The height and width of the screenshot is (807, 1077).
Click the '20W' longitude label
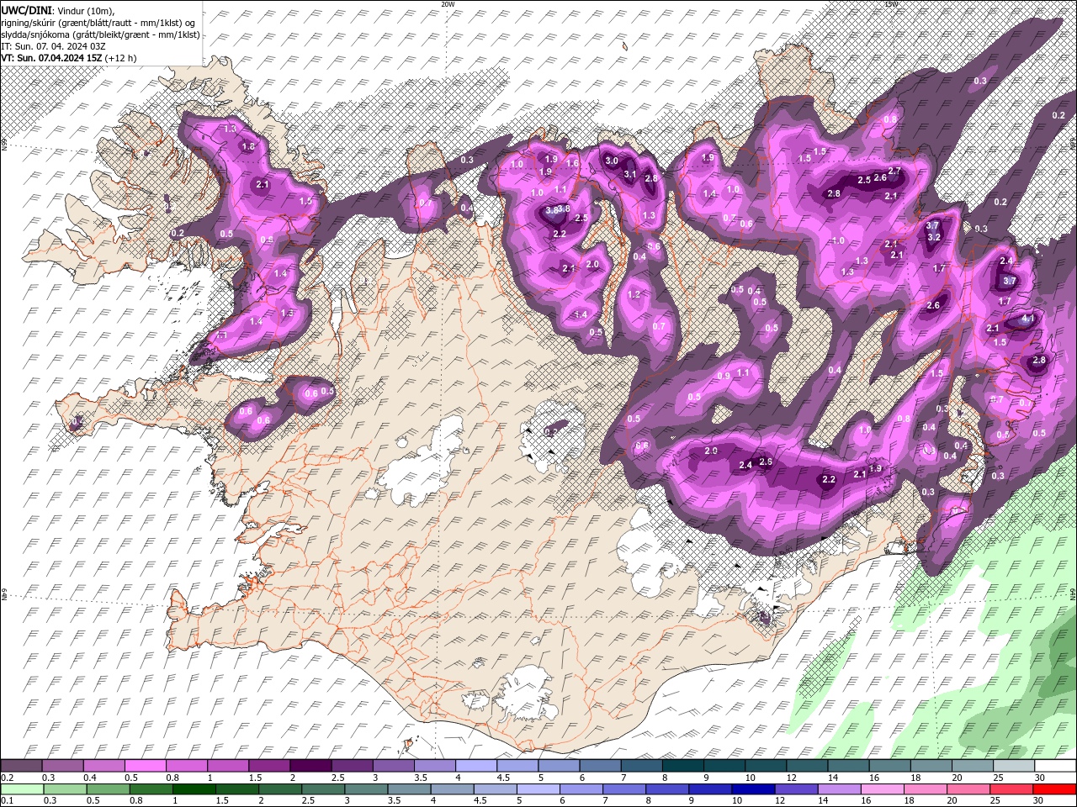[x=448, y=4]
